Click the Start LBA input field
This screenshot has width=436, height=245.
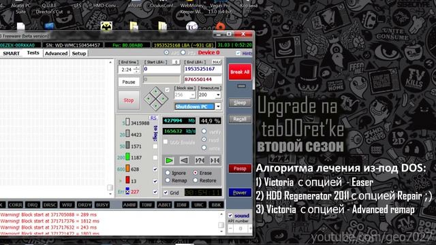(x=162, y=69)
